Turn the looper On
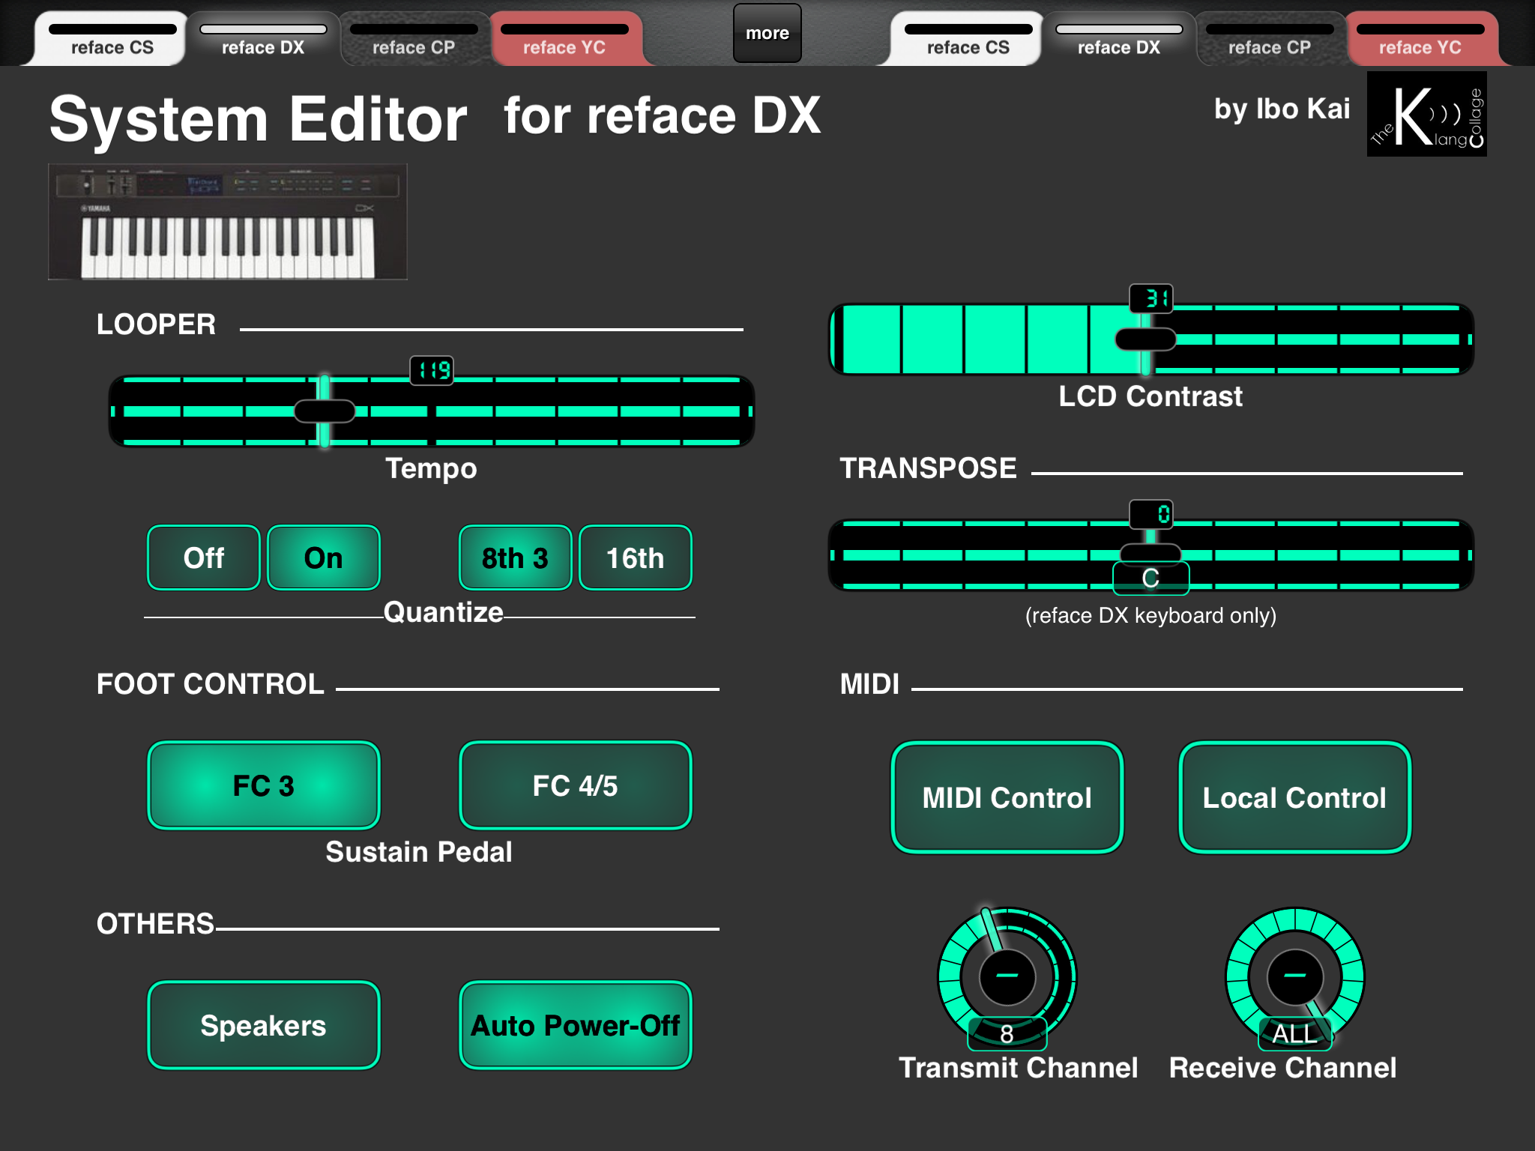This screenshot has height=1151, width=1535. point(324,558)
